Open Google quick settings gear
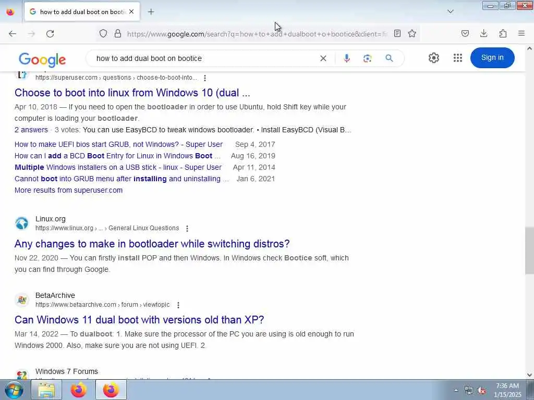Image resolution: width=534 pixels, height=400 pixels. (x=433, y=58)
